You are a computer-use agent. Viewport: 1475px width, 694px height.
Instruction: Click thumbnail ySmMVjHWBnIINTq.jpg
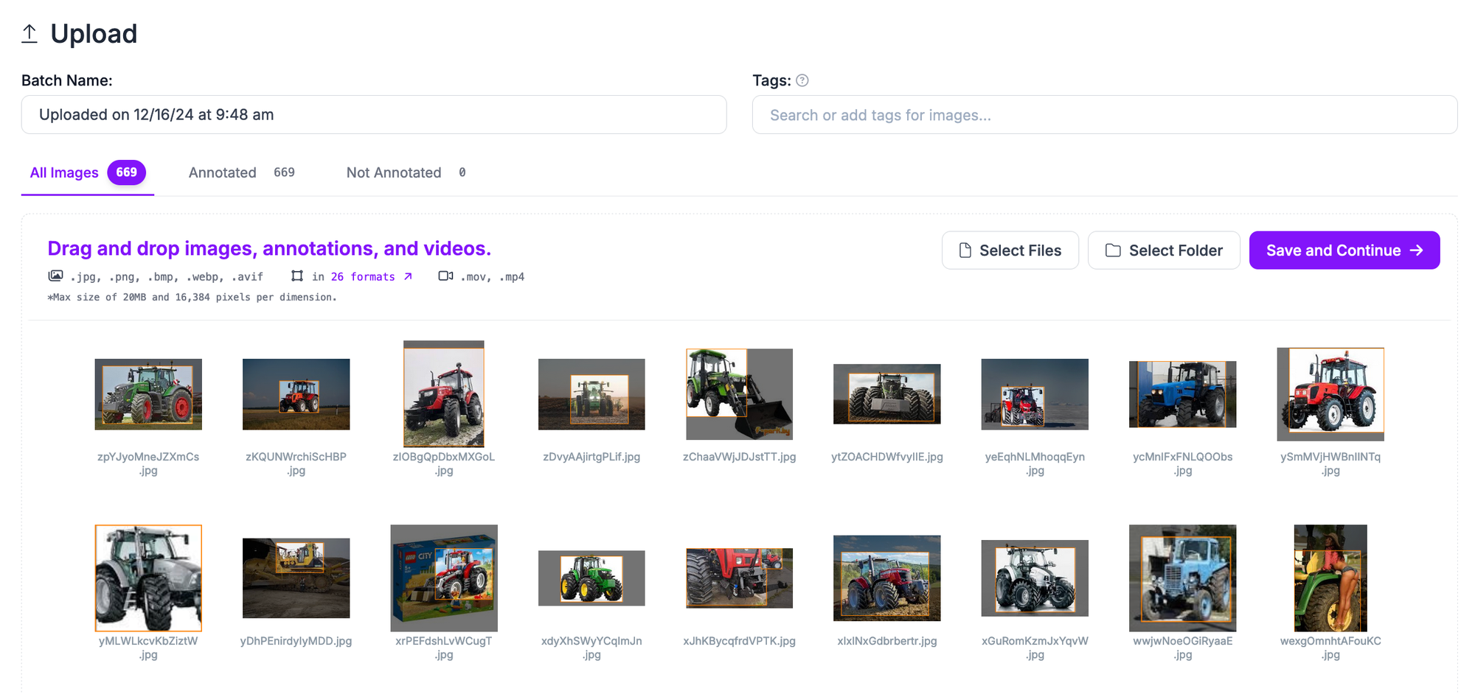point(1330,394)
